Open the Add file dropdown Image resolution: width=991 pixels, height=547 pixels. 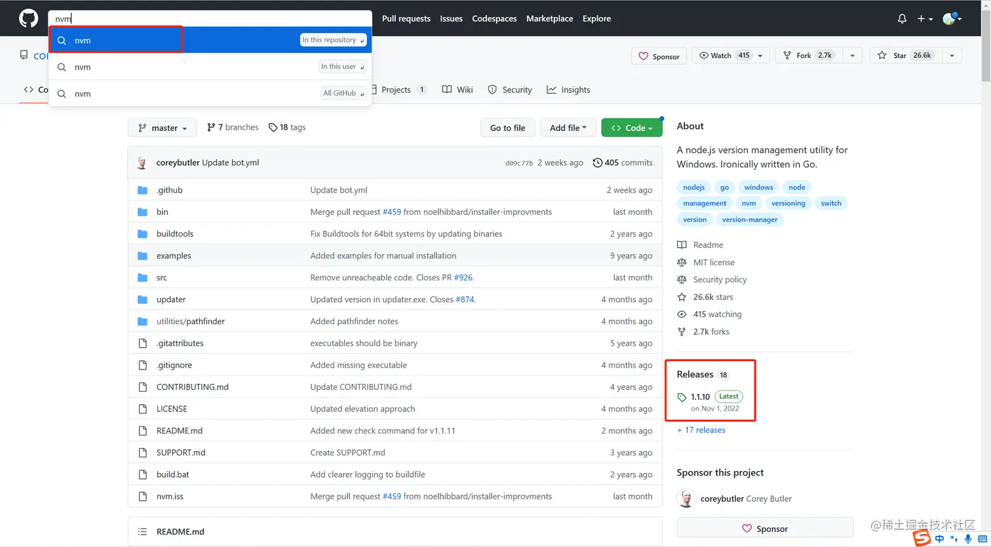point(568,128)
